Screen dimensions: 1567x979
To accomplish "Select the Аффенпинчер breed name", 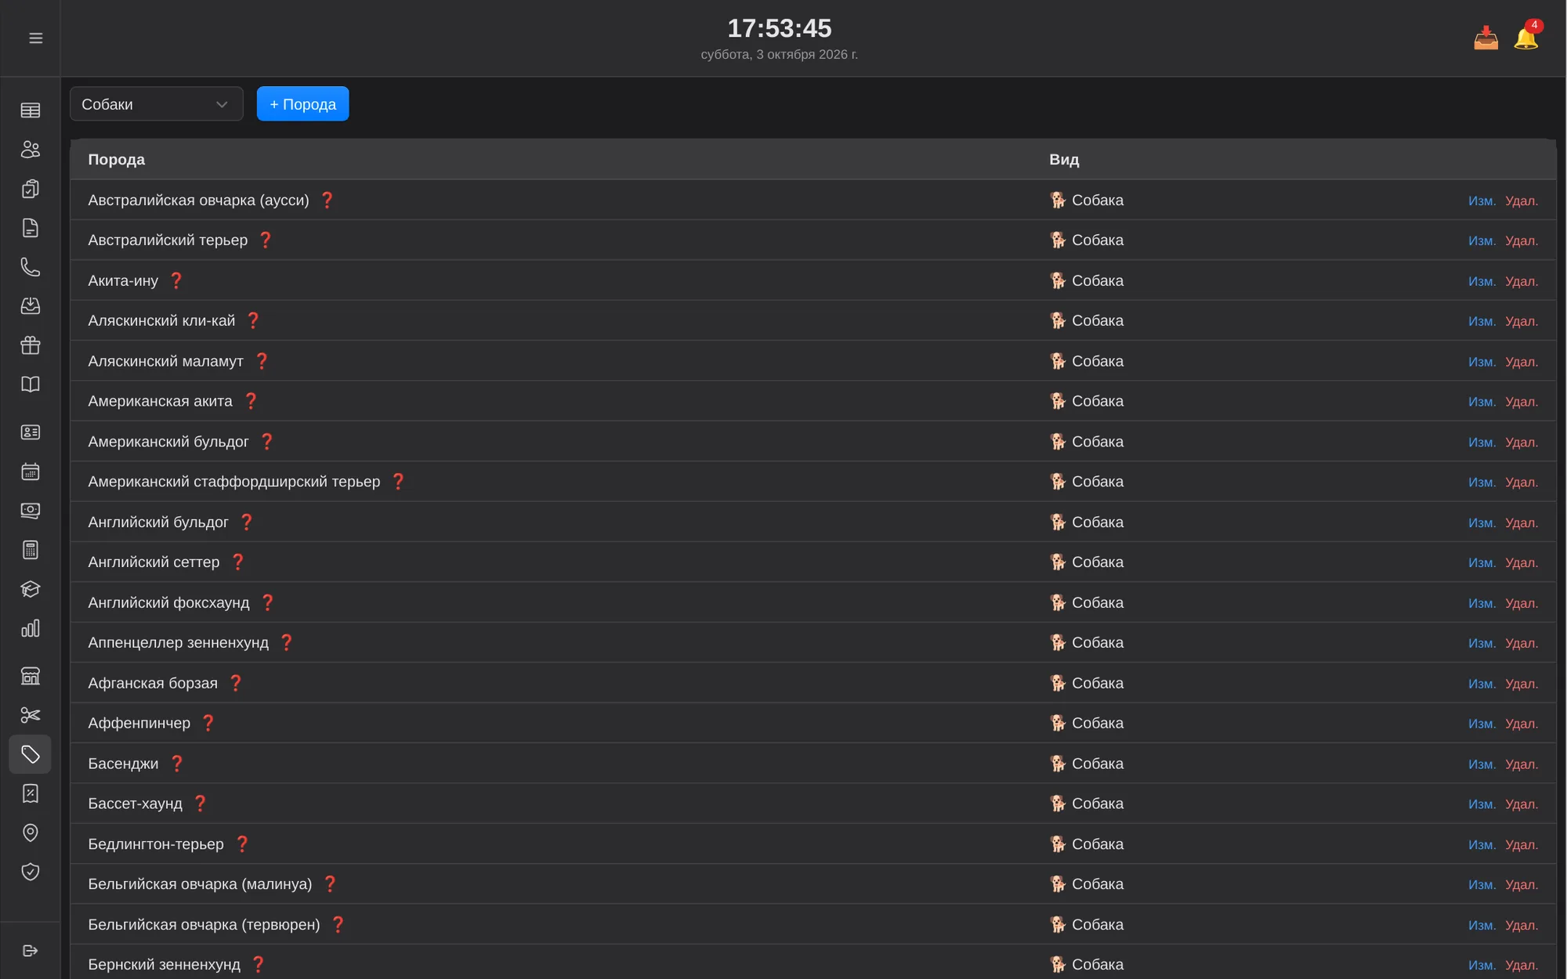I will [x=139, y=724].
